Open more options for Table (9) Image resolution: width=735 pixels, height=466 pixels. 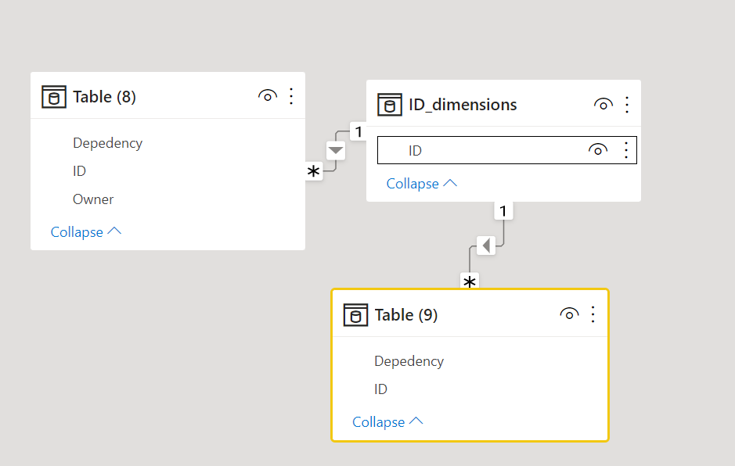(x=593, y=314)
